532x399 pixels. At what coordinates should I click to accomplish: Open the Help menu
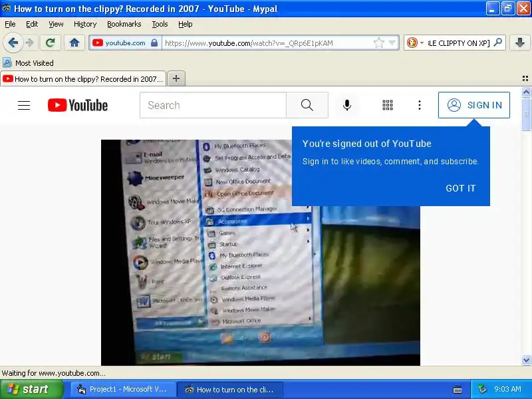[186, 24]
